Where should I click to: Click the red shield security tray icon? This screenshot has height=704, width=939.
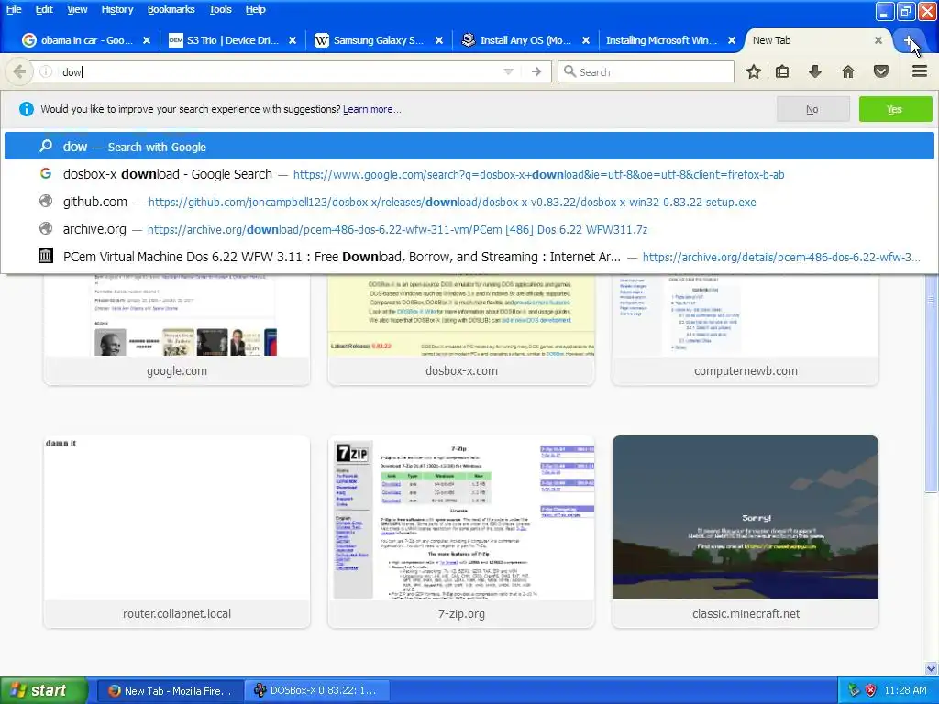tap(870, 690)
